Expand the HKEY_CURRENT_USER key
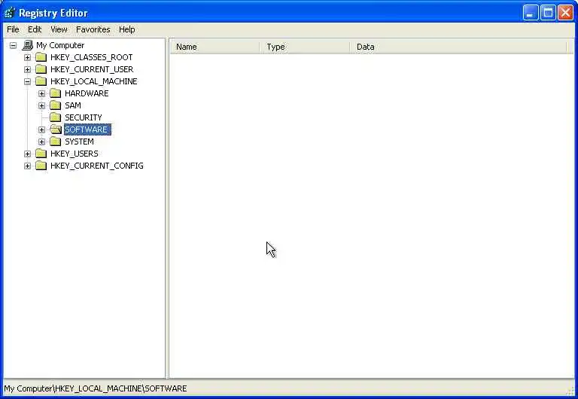Screen dimensions: 578x399 pyautogui.click(x=27, y=70)
